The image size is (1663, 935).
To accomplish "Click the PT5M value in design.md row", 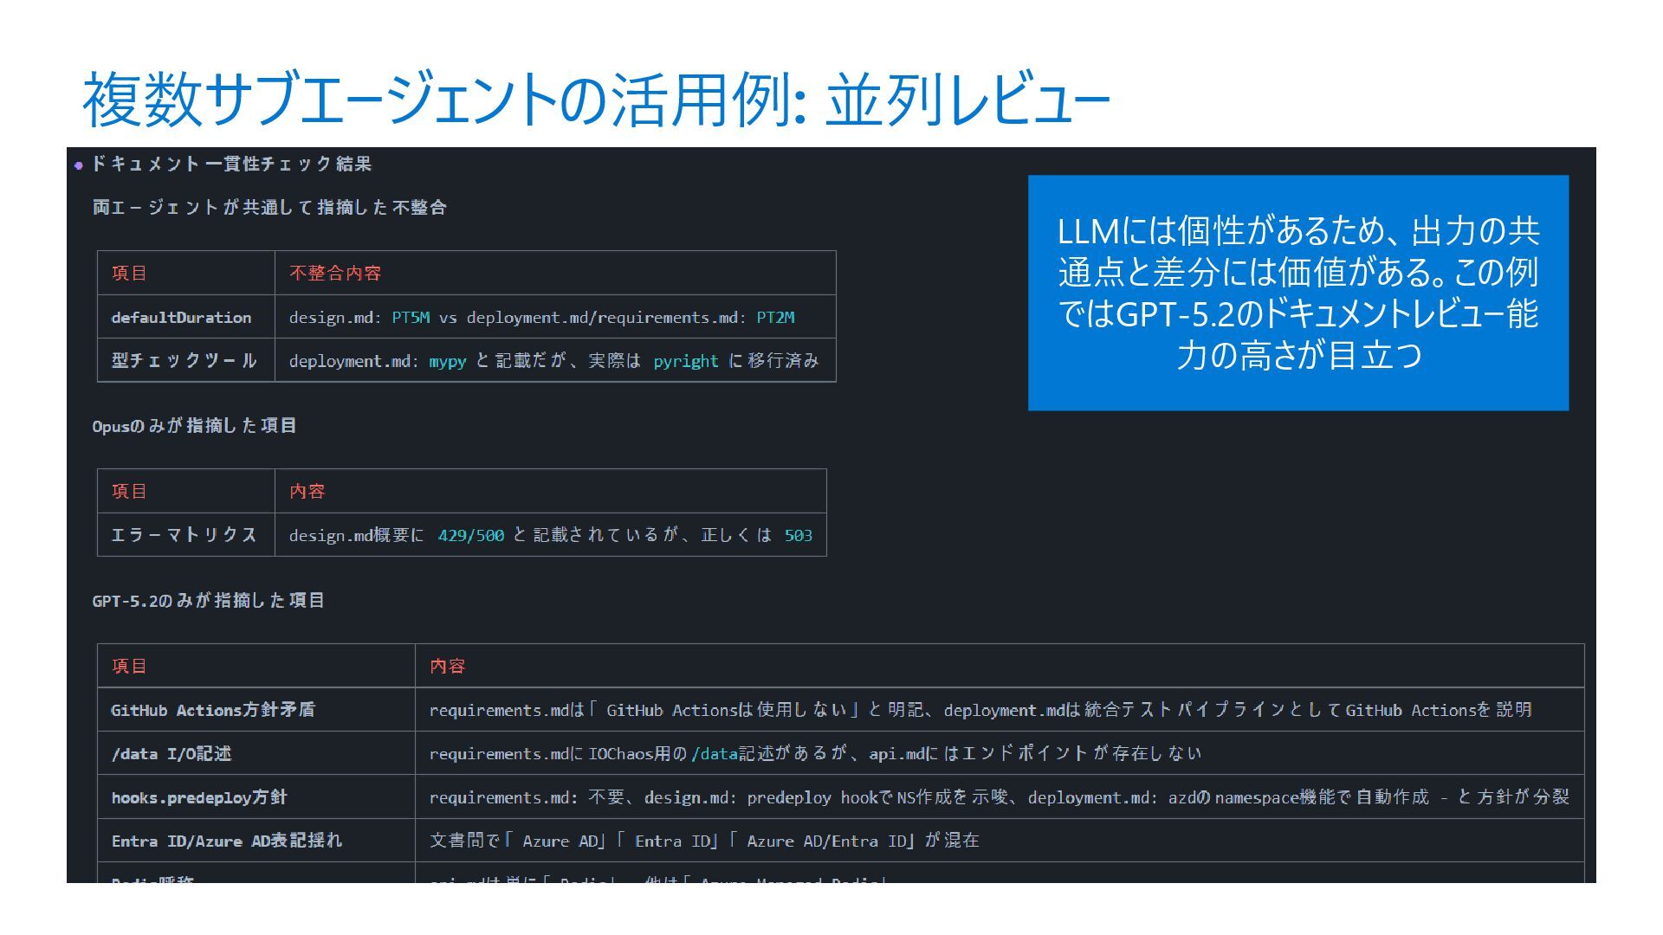I will point(411,318).
